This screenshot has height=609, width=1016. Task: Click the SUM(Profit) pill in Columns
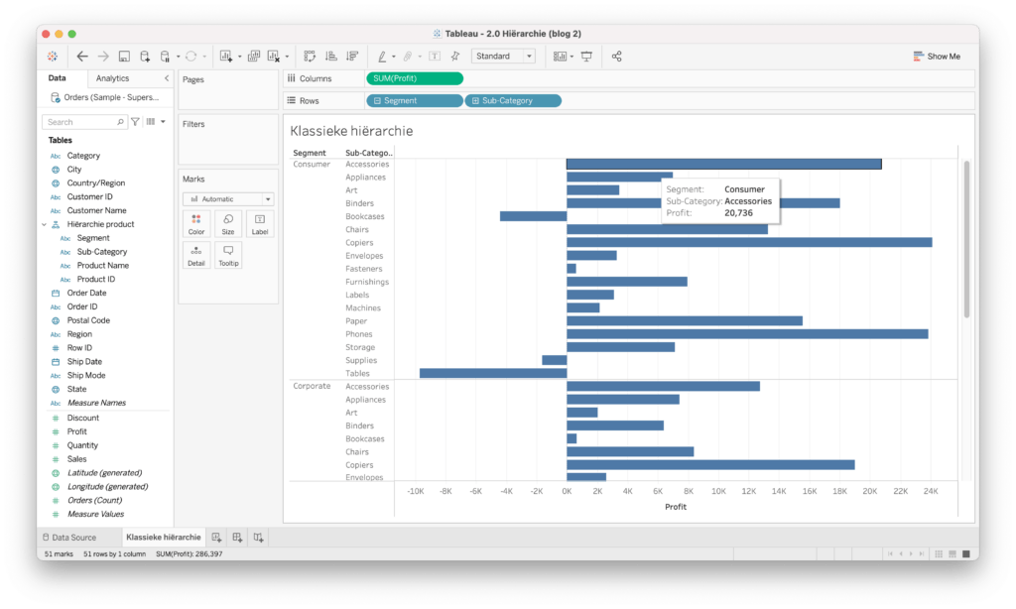click(x=414, y=78)
